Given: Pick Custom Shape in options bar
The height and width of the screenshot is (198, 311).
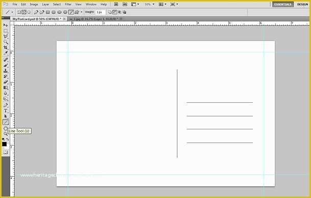Looking at the screenshot, I should pyautogui.click(x=77, y=12).
